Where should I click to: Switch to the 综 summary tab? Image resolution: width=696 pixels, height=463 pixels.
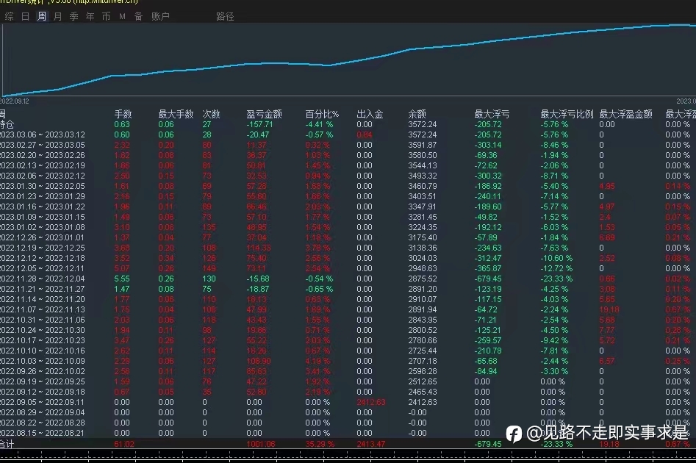tap(10, 16)
